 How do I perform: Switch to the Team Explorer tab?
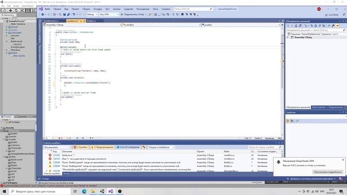click(x=327, y=107)
